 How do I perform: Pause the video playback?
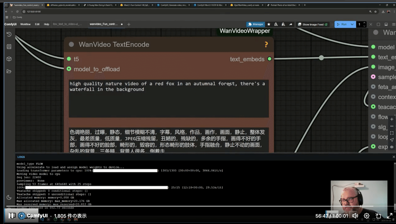tap(11, 216)
